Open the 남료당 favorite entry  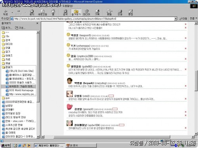tap(7, 106)
